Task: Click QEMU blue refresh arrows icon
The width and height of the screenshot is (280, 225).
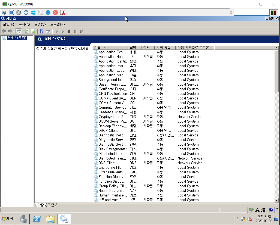Action: (26, 12)
